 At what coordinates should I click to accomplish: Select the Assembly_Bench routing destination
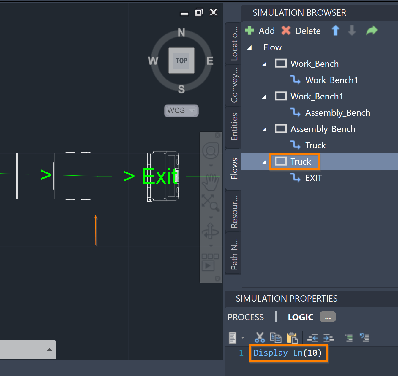coord(338,112)
